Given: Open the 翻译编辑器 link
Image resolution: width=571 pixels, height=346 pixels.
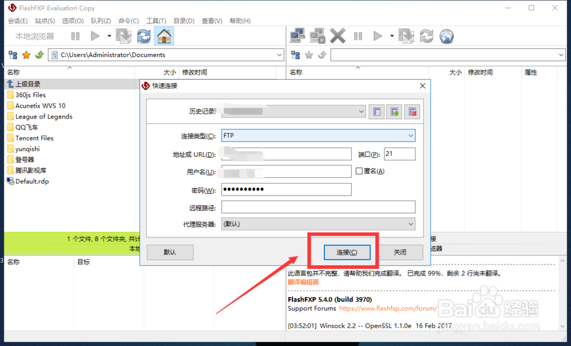Looking at the screenshot, I should point(303,282).
